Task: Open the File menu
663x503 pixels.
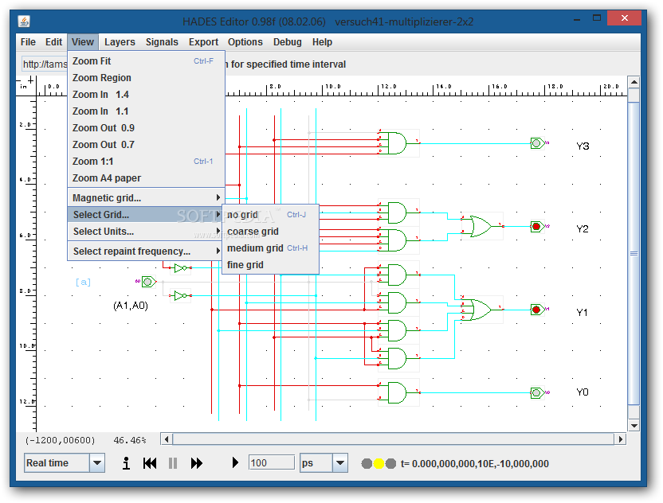Action: pyautogui.click(x=28, y=42)
